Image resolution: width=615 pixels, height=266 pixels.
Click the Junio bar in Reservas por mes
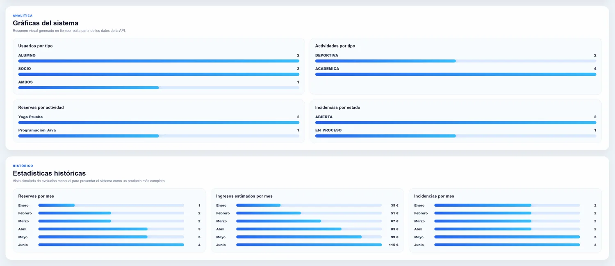(111, 245)
